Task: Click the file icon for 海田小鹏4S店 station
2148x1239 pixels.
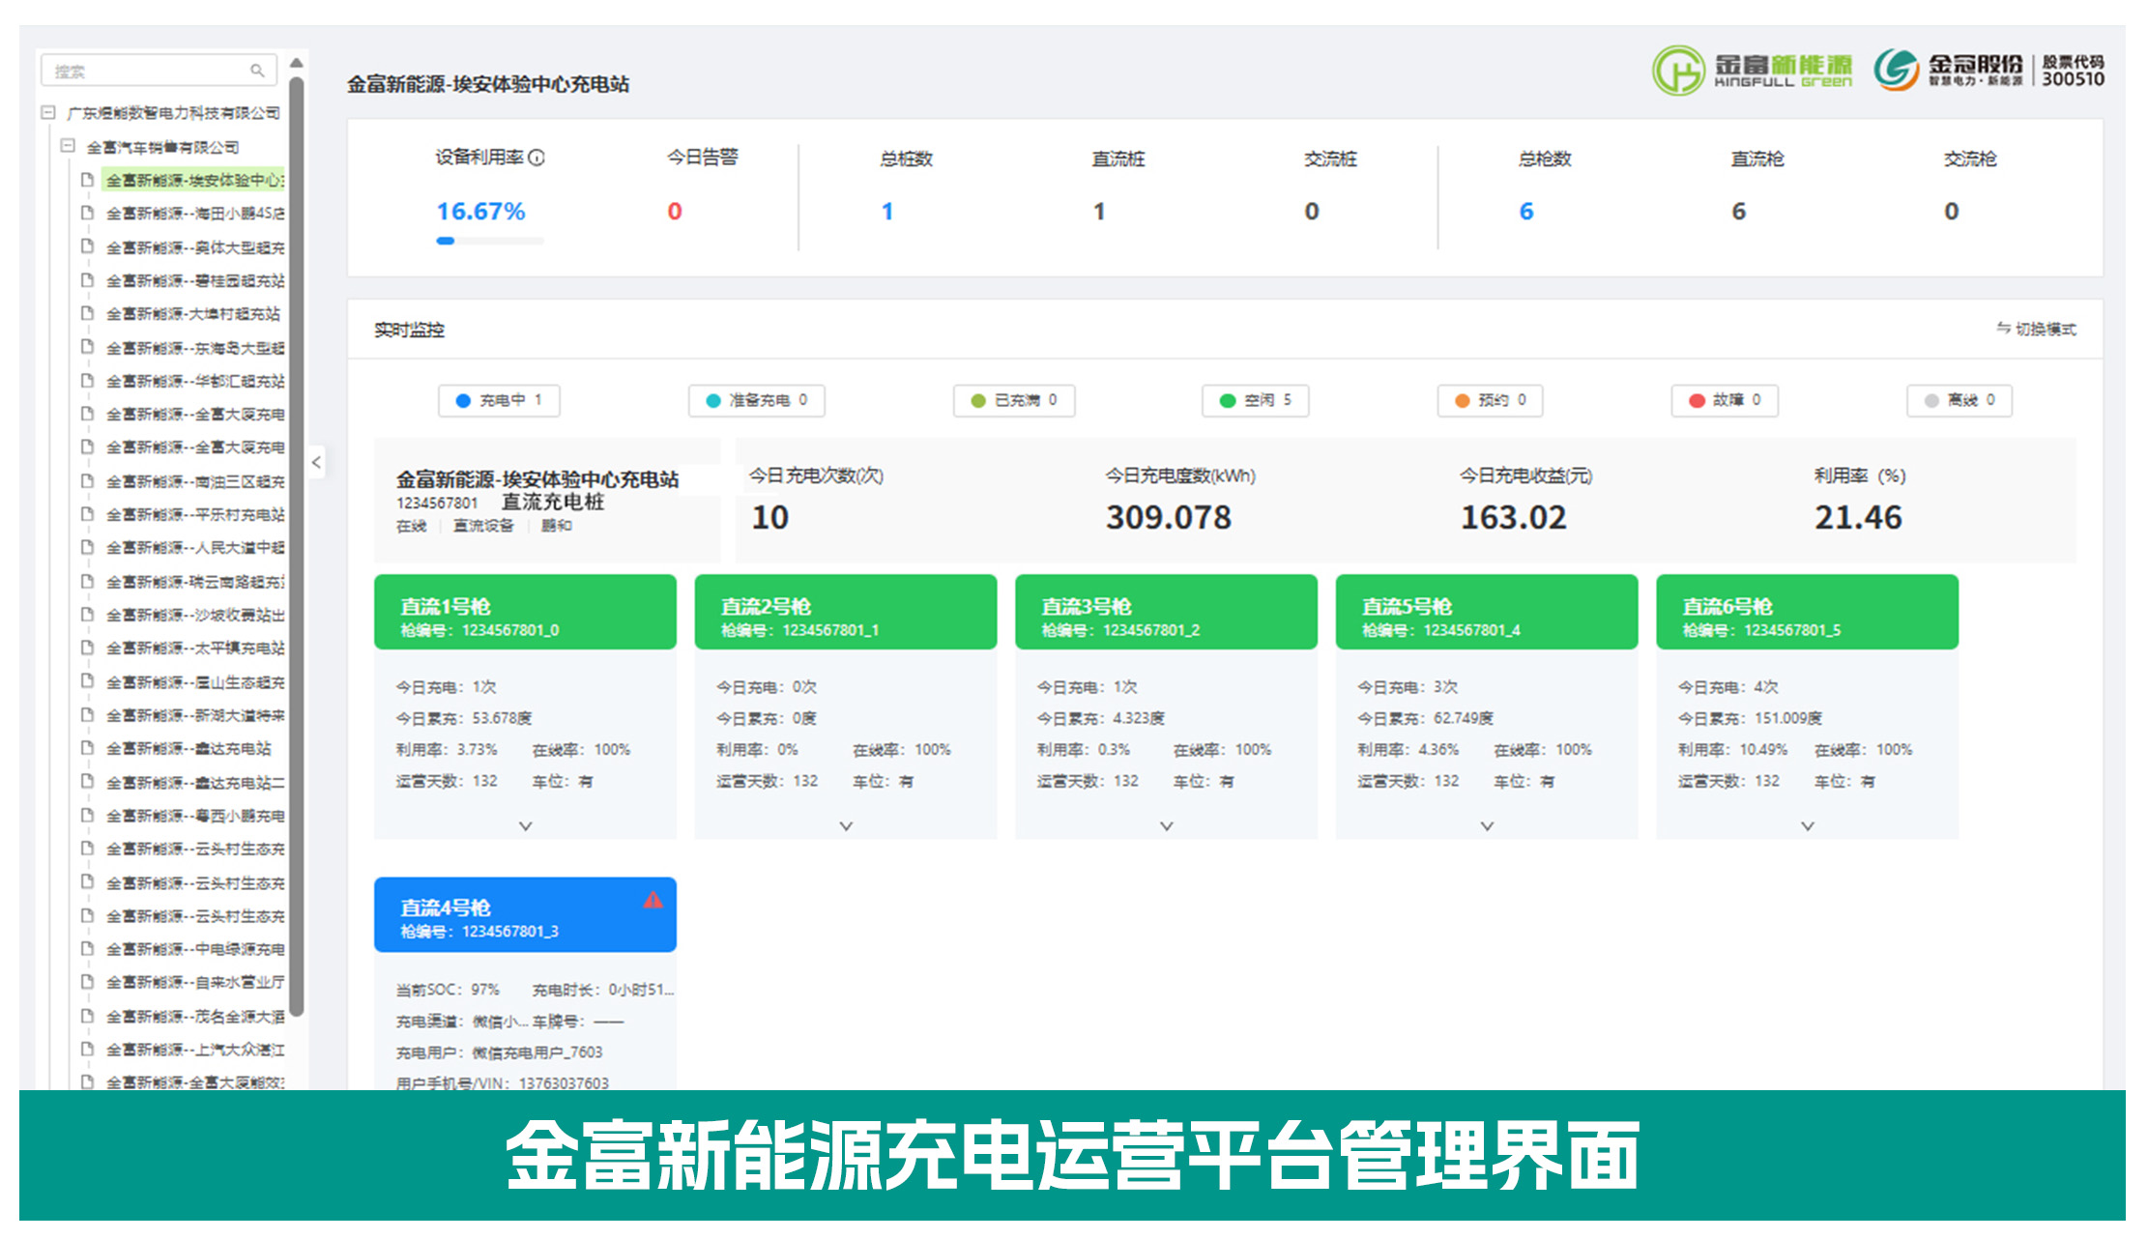Action: point(87,213)
